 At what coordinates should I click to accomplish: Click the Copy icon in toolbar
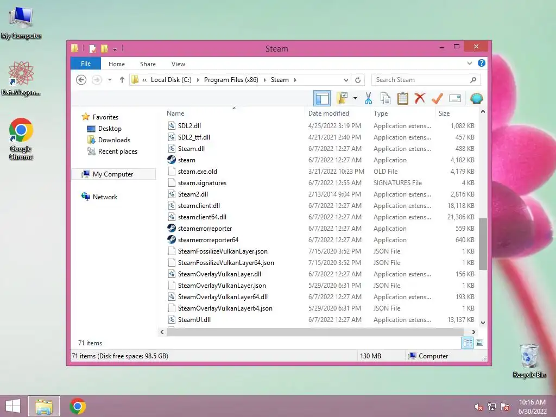pos(386,99)
